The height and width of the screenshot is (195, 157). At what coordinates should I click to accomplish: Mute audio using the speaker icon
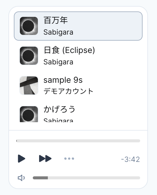pos(21,178)
